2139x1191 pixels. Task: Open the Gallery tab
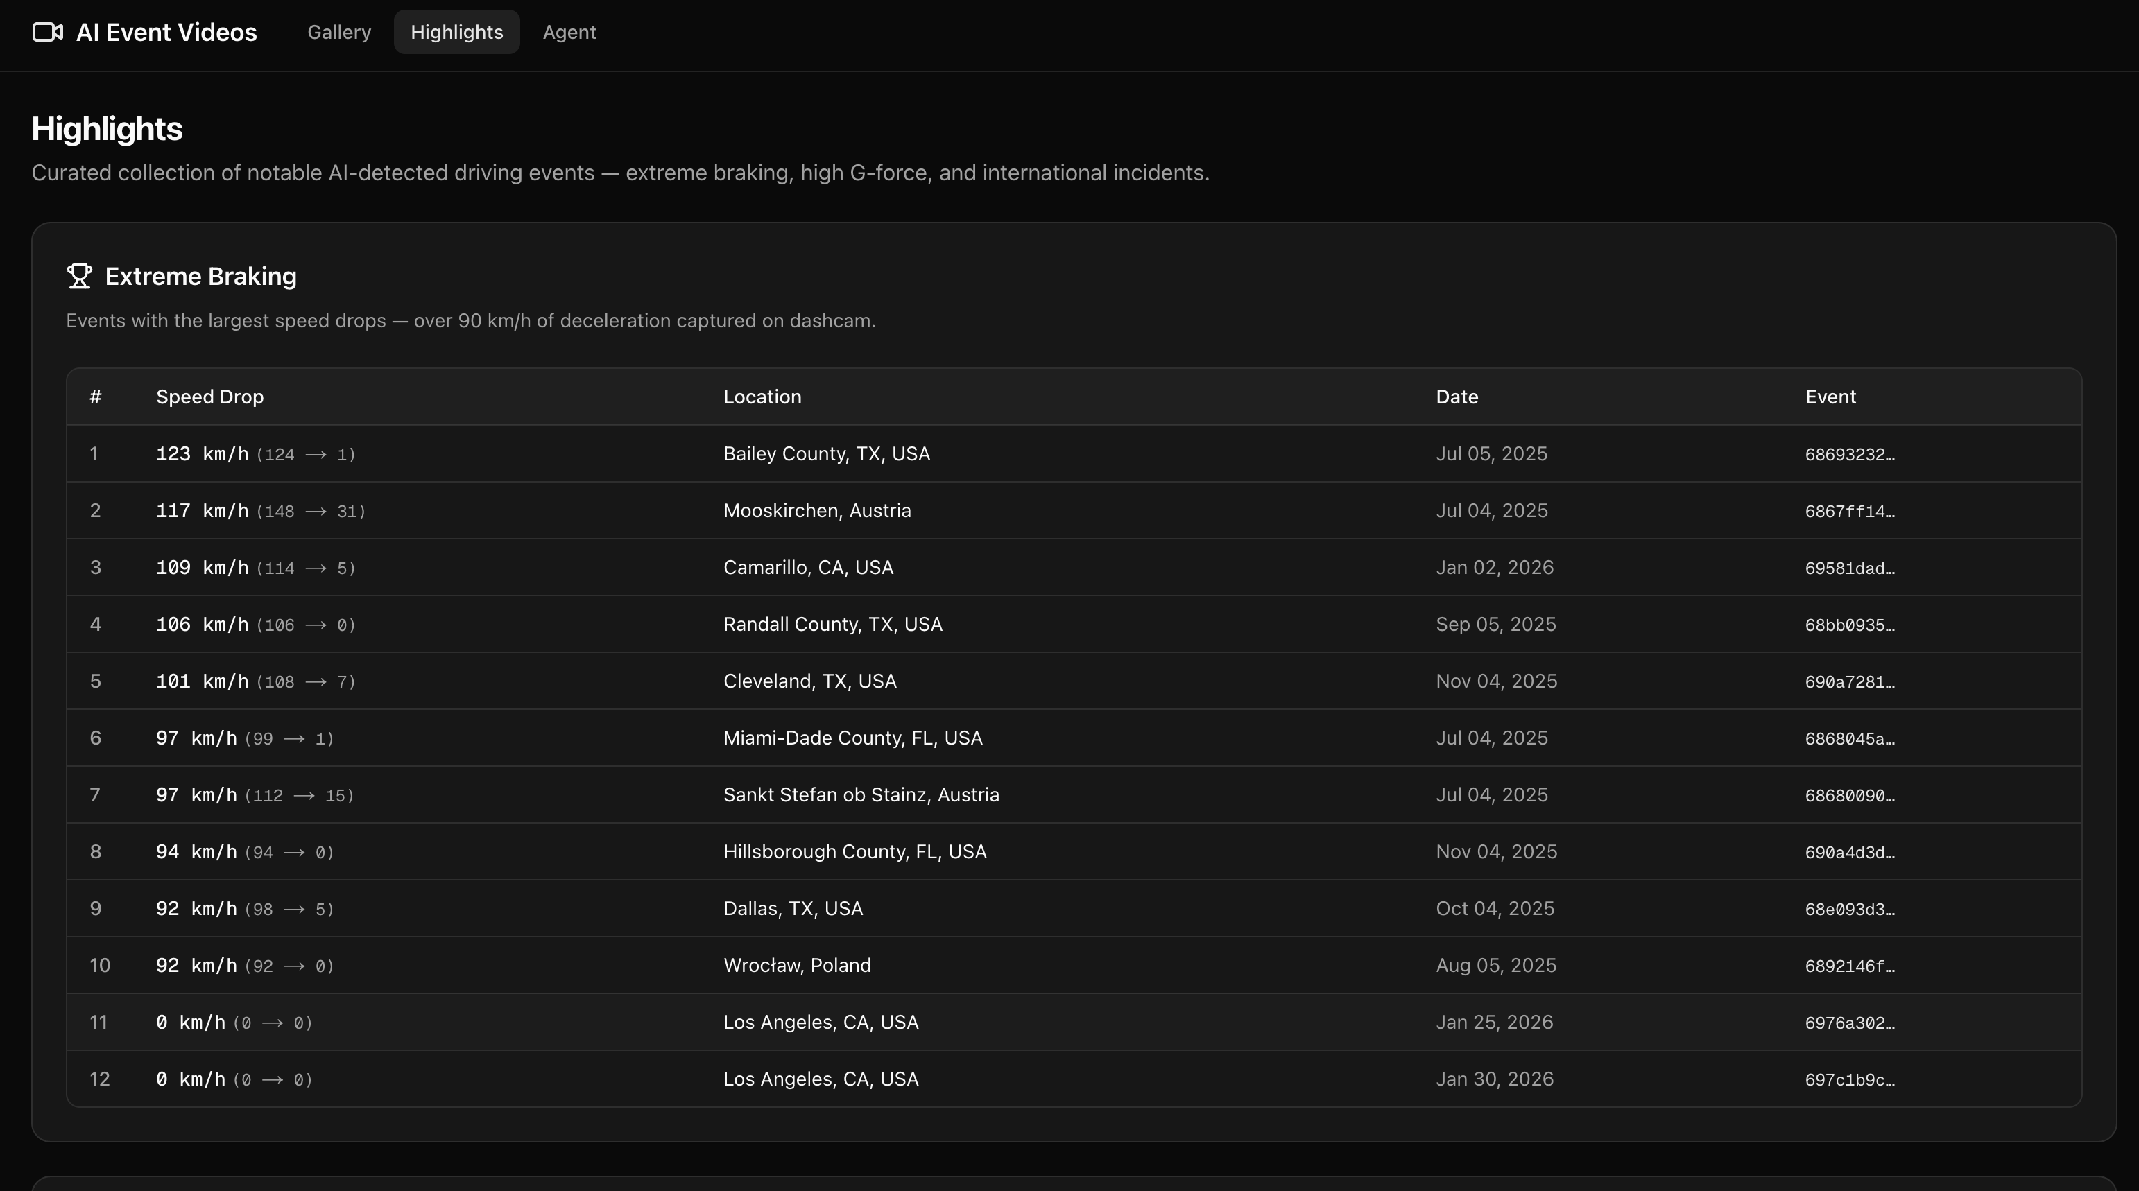(338, 33)
